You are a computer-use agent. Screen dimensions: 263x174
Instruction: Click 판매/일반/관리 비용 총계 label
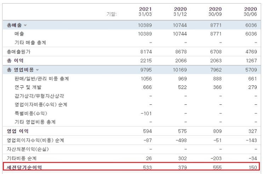pyautogui.click(x=42, y=79)
